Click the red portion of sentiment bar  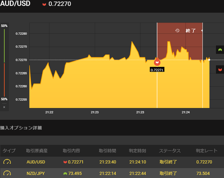pos(4,80)
